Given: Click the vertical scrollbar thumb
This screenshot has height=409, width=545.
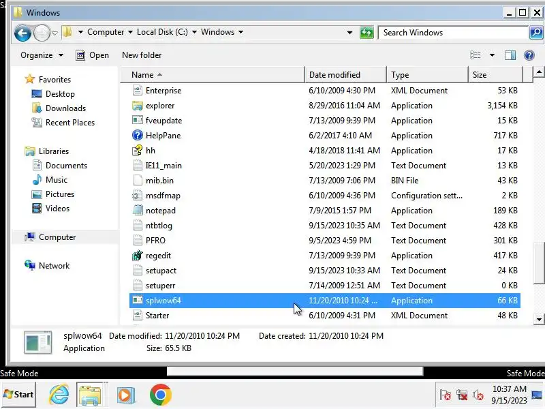Looking at the screenshot, I should [539, 264].
